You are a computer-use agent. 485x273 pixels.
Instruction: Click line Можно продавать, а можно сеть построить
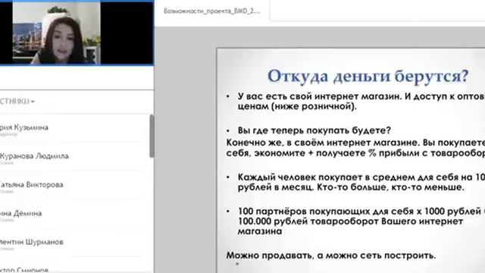pos(331,256)
